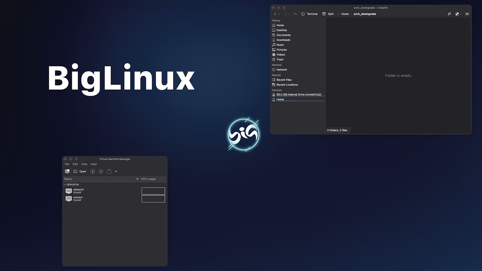Screen dimensions: 482x271
Task: Open Videos in Dolphin Places sidebar
Action: (x=298, y=55)
